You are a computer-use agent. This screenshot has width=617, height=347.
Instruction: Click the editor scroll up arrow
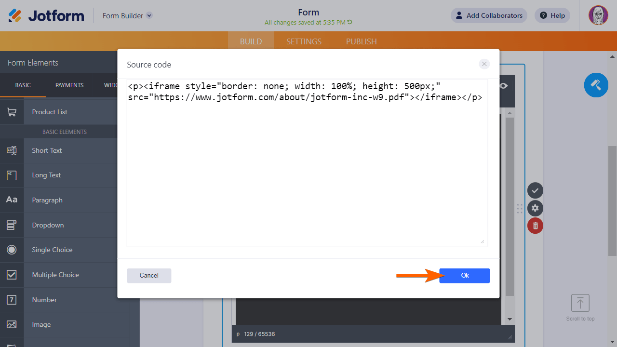(510, 112)
